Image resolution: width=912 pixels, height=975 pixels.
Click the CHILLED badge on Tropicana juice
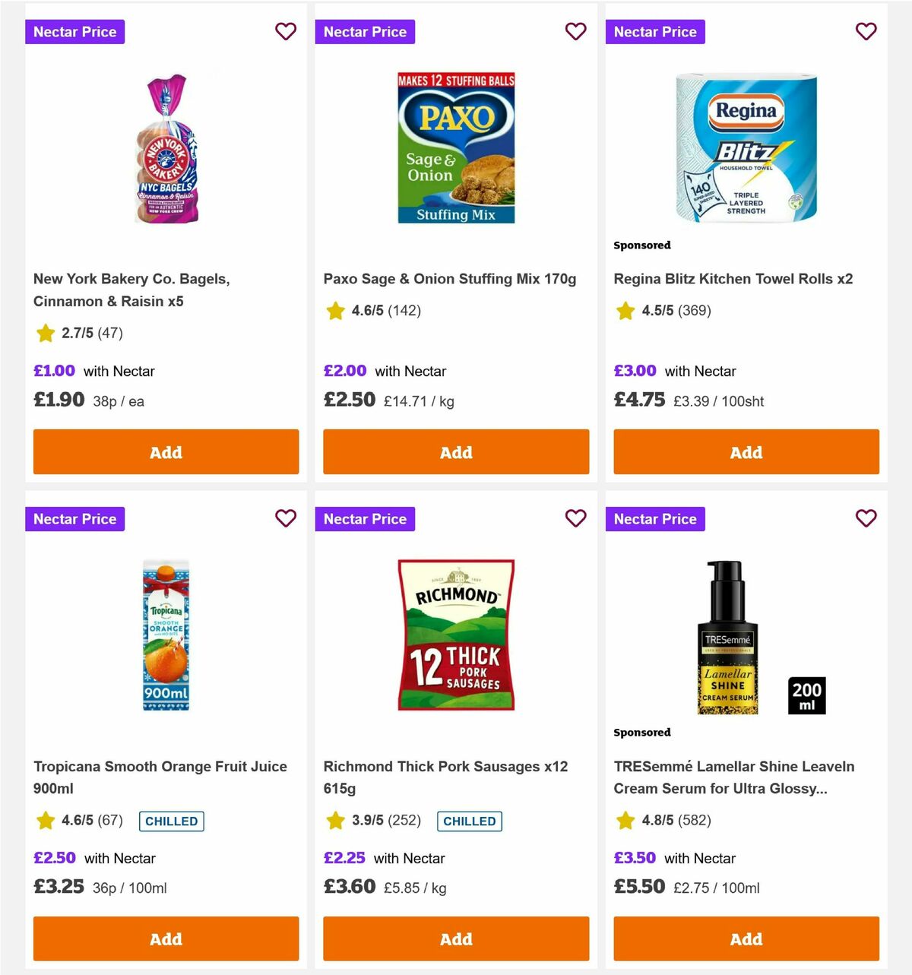click(x=171, y=821)
